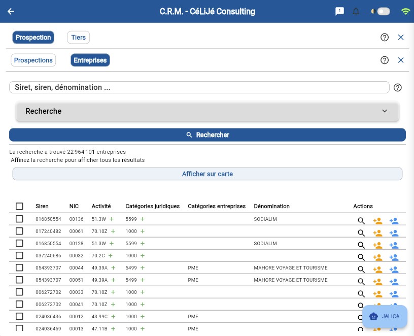Open help for Prospections/Entreprises bar
414x336 pixels.
pos(385,60)
